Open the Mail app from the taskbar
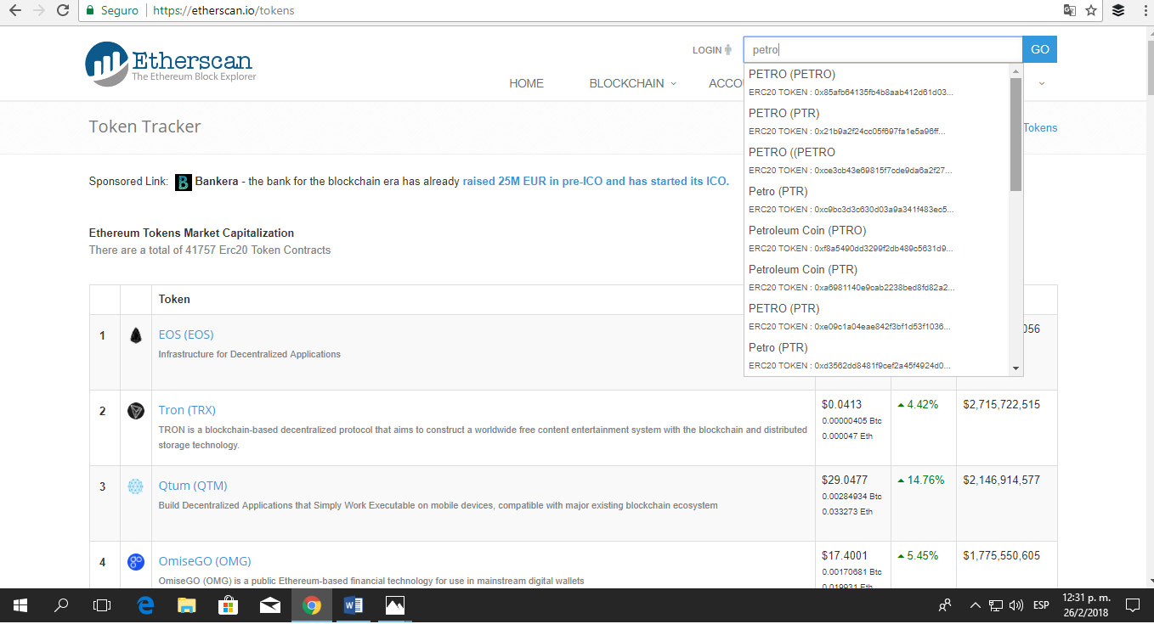Image resolution: width=1154 pixels, height=624 pixels. pyautogui.click(x=269, y=605)
